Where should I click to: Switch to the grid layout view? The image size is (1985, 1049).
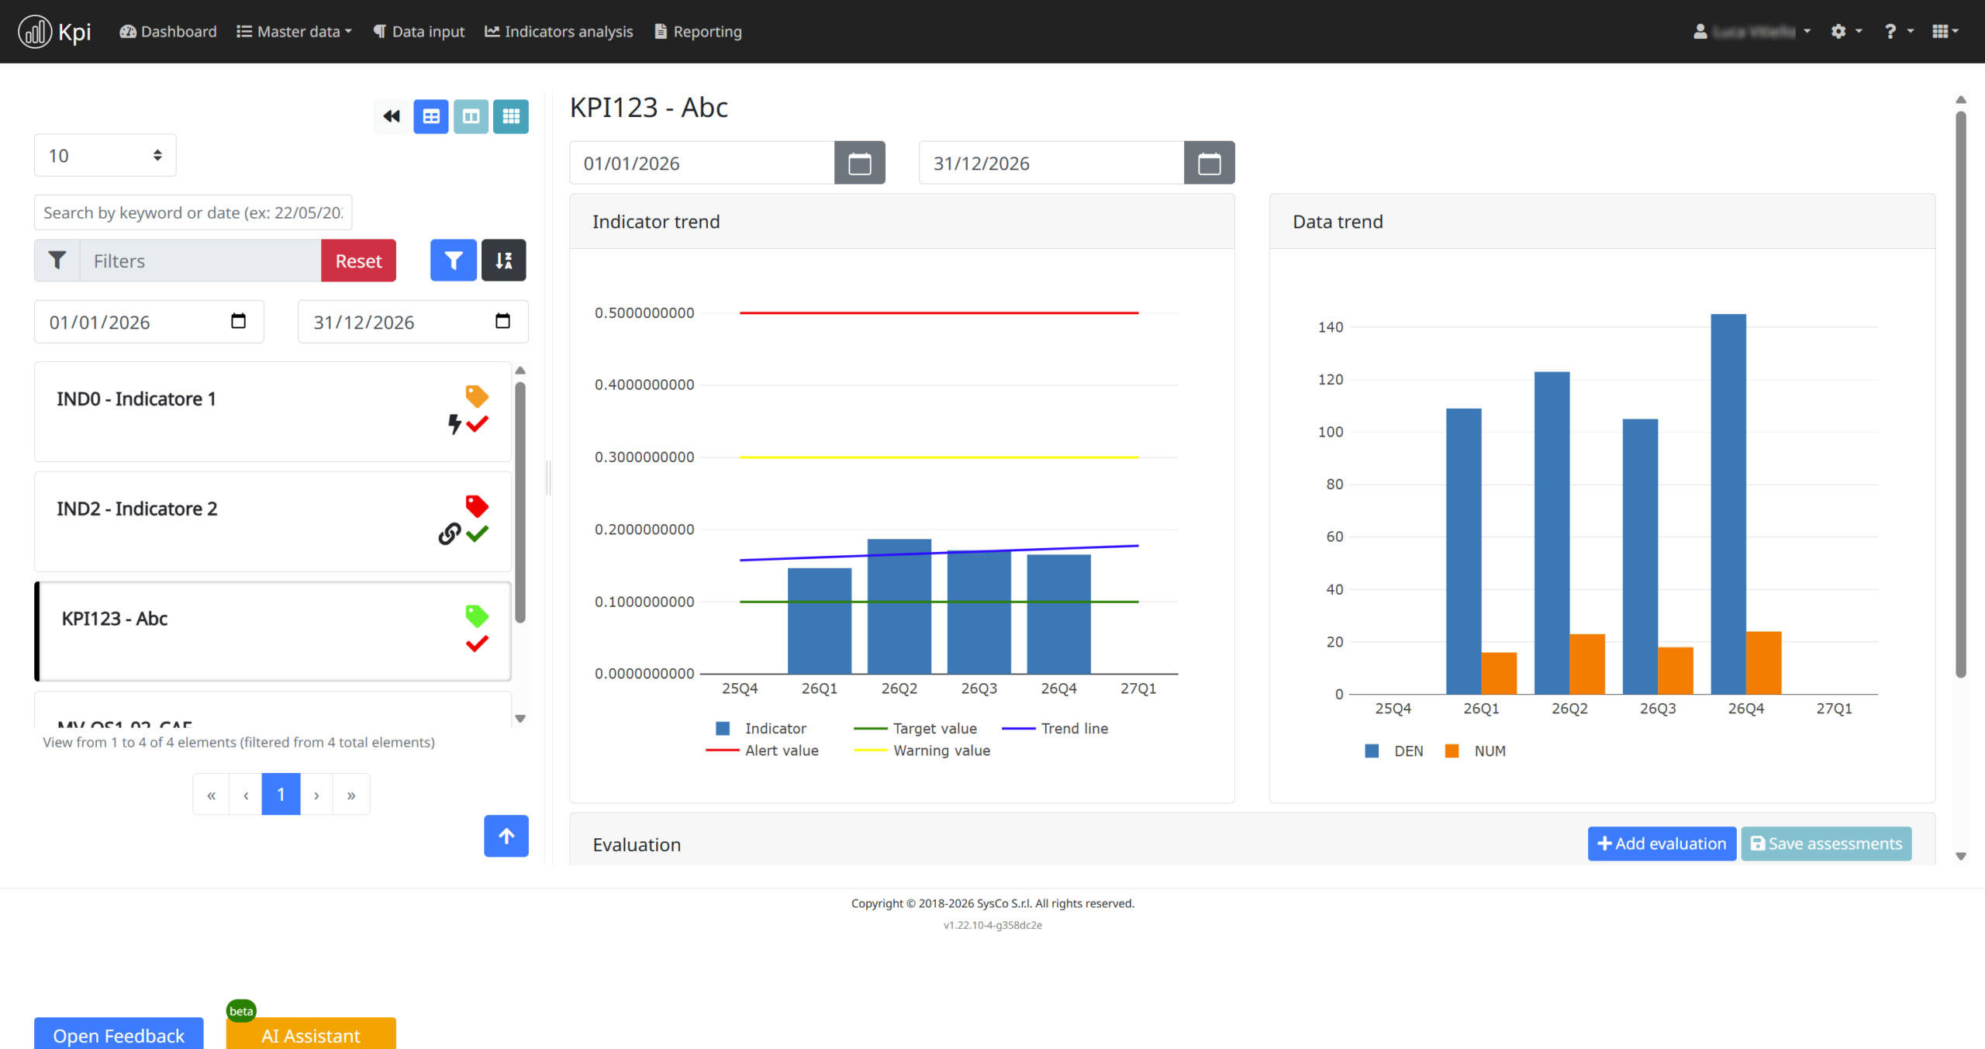point(510,116)
